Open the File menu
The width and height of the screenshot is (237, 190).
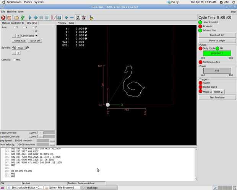pos(3,11)
